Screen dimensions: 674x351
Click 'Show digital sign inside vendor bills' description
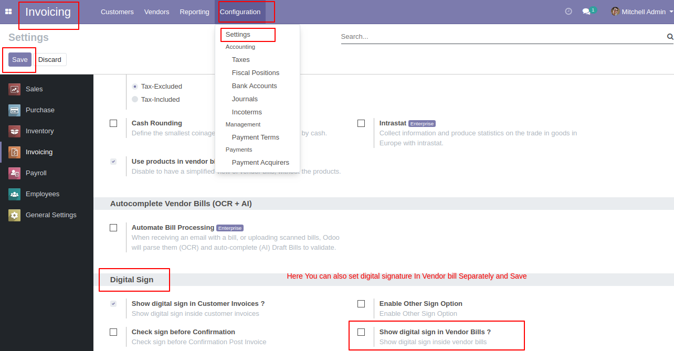tap(433, 342)
